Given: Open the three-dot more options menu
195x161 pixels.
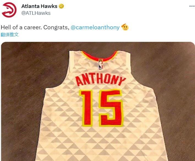Looking at the screenshot, I should tap(192, 6).
